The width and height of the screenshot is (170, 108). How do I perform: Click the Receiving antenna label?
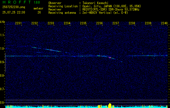point(62,13)
